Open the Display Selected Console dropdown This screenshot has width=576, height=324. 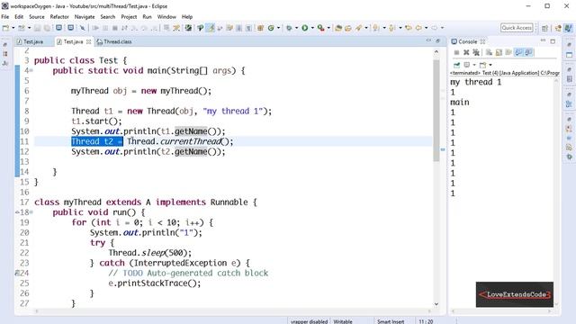474,65
